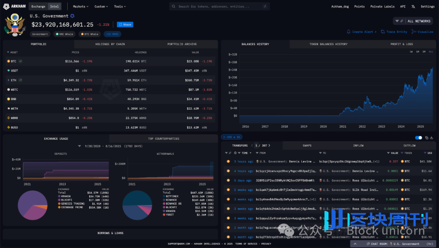439x248 pixels.
Task: Open the Markets dropdown menu
Action: pos(80,6)
